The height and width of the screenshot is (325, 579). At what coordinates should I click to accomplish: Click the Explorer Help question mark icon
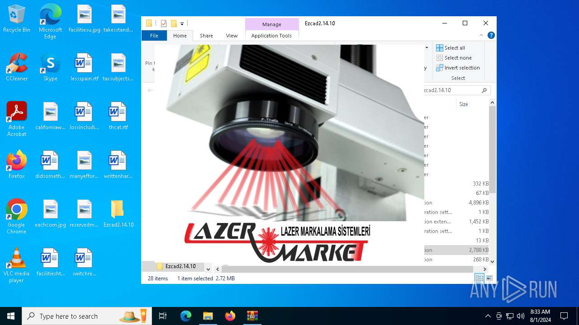point(491,35)
